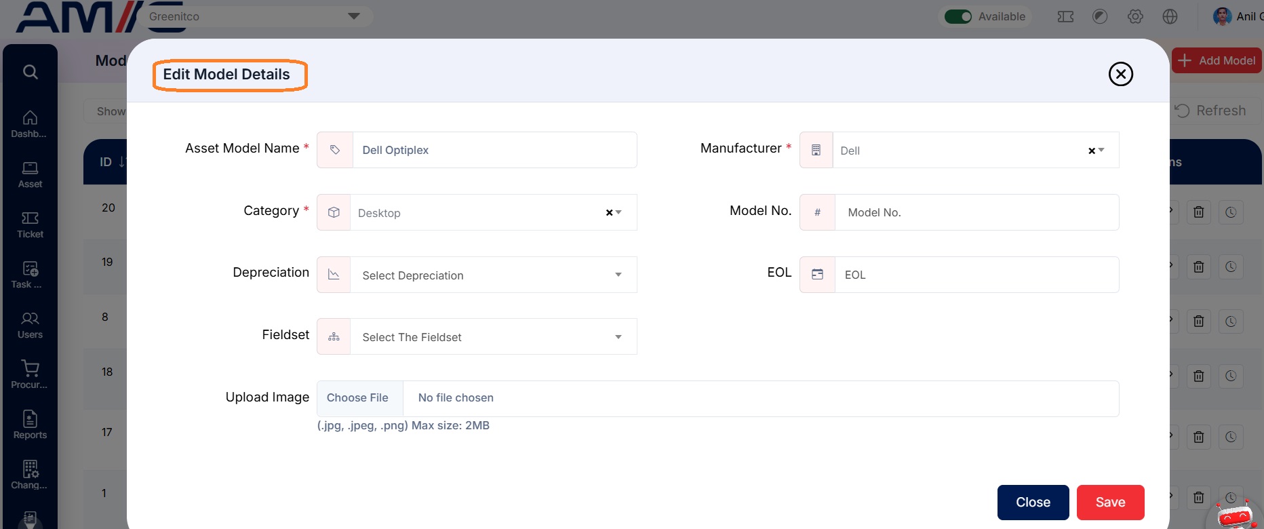Toggle the Available status switch
The image size is (1264, 529).
pyautogui.click(x=957, y=16)
